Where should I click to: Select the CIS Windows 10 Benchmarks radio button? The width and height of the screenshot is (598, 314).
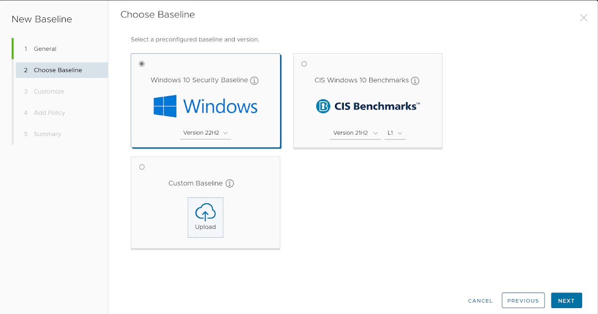click(x=304, y=64)
